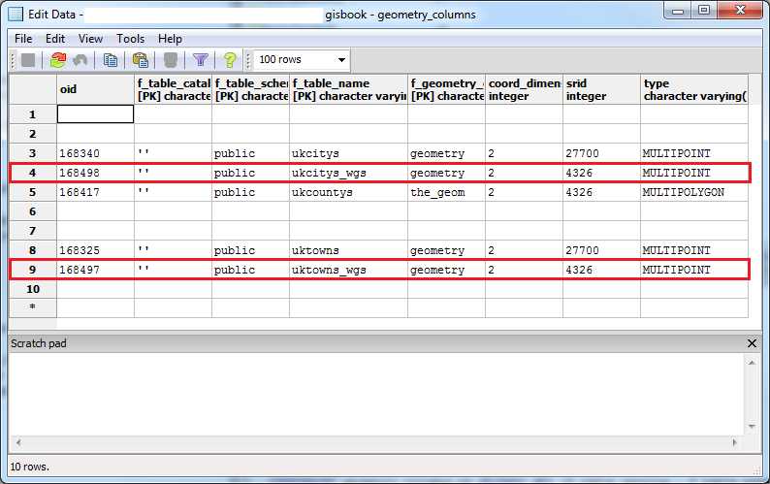Viewport: 770px width, 484px height.
Task: Click oid cell 168417
Action: pyautogui.click(x=95, y=192)
